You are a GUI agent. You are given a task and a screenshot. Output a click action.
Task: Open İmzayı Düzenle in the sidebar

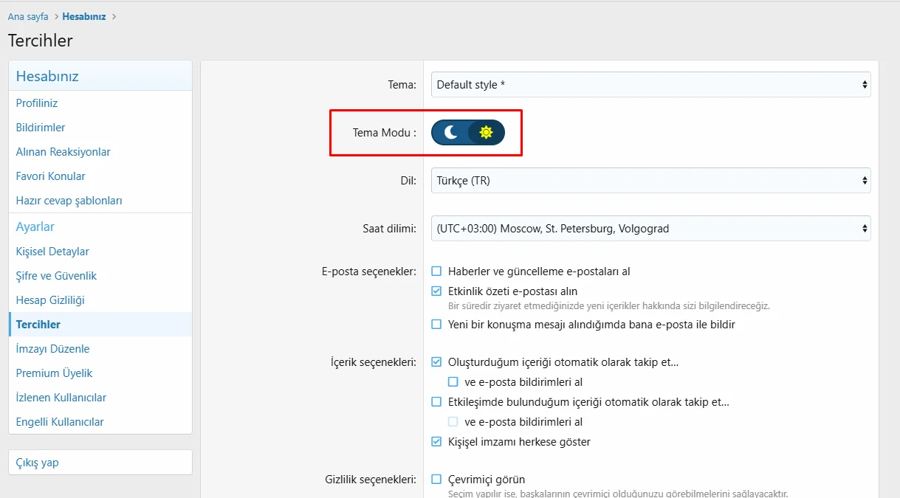click(52, 349)
